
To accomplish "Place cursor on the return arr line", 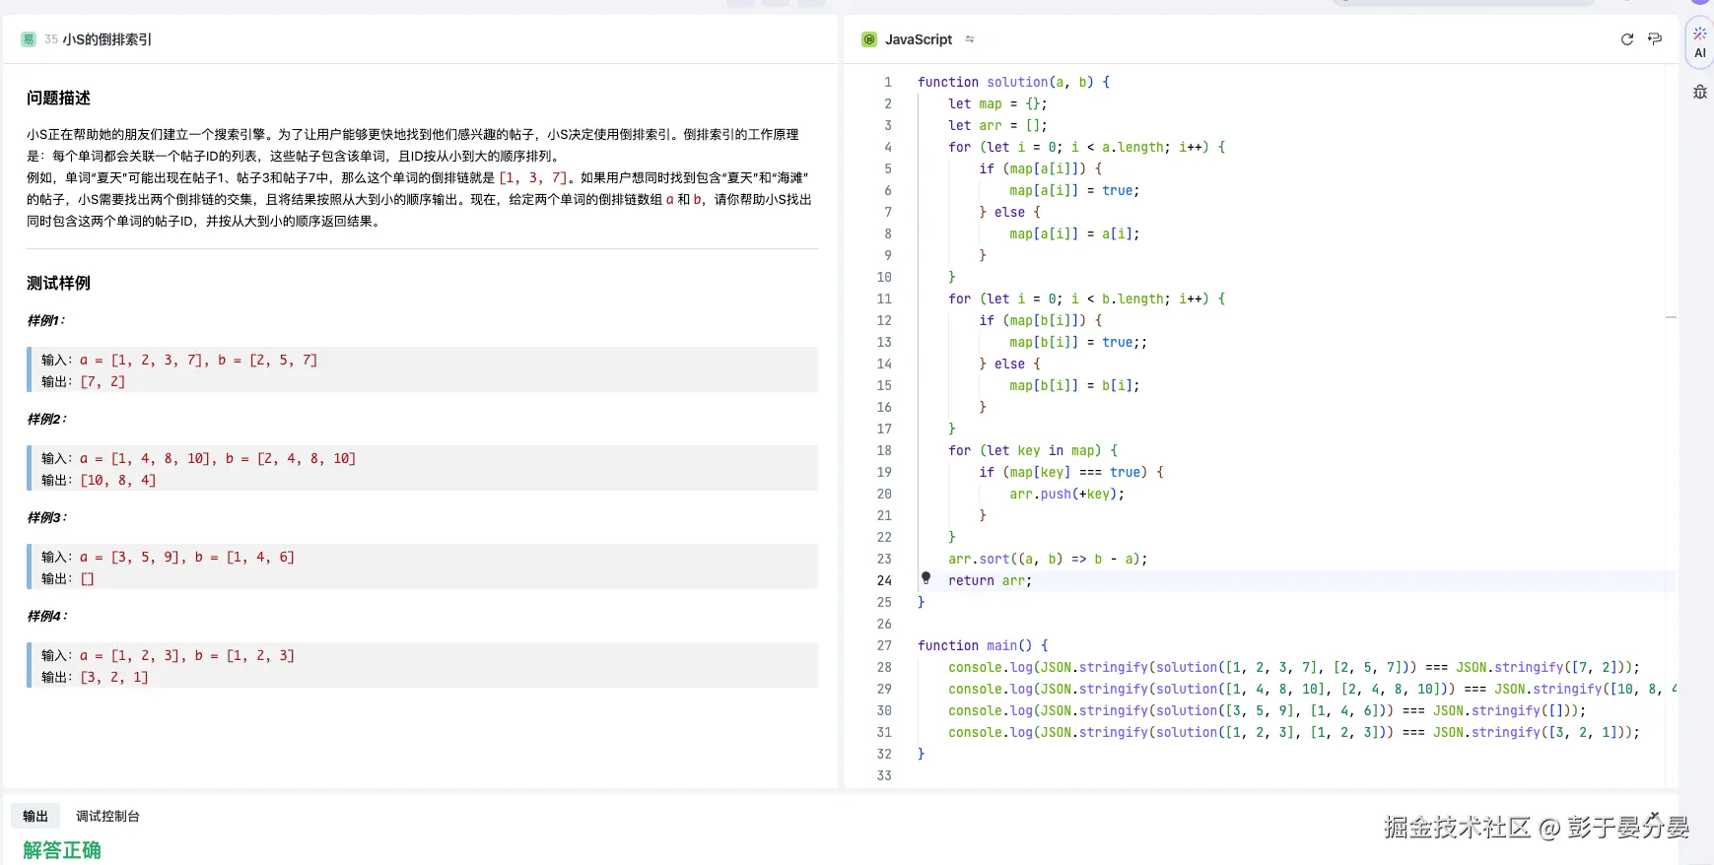I will (x=990, y=580).
